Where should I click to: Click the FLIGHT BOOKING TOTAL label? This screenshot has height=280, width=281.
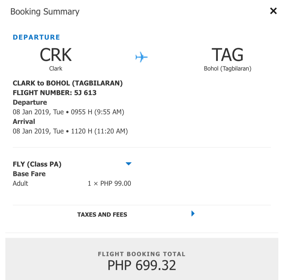(x=142, y=254)
